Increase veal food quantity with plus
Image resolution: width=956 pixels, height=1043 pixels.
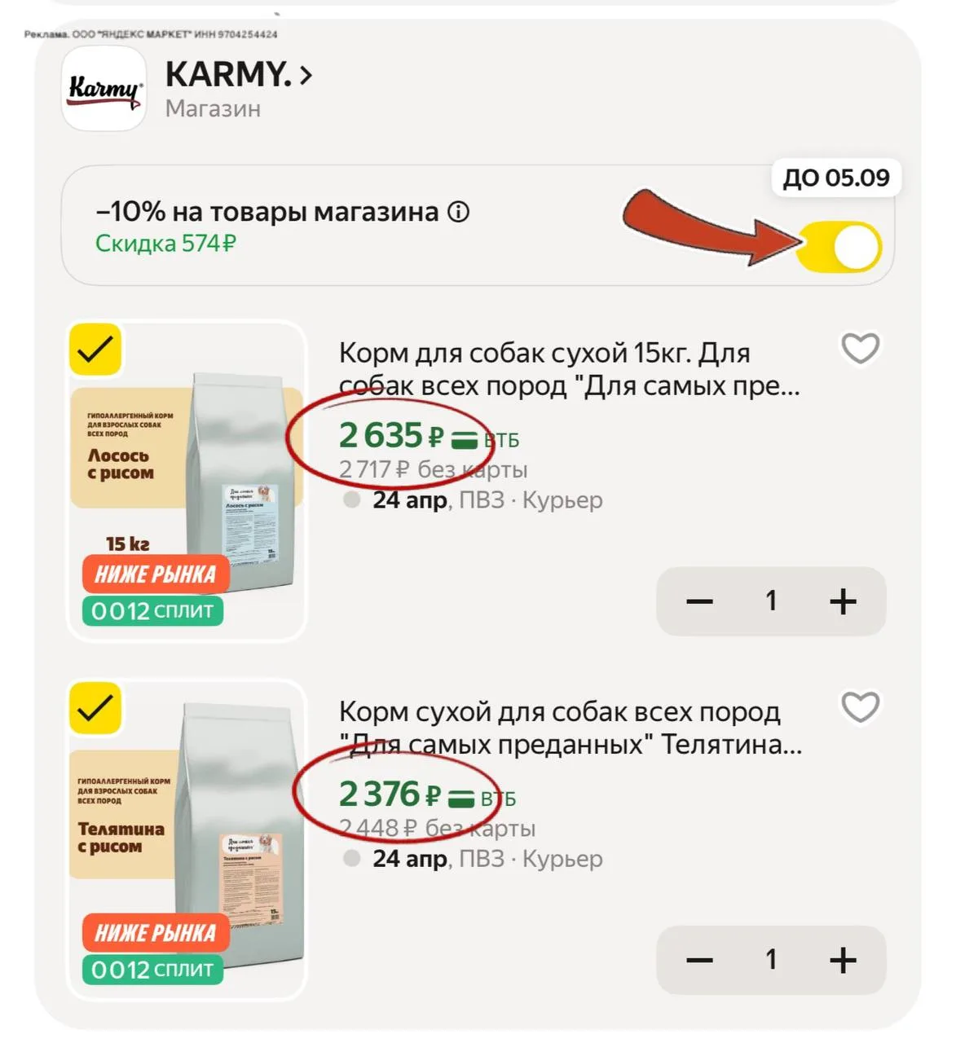point(843,961)
